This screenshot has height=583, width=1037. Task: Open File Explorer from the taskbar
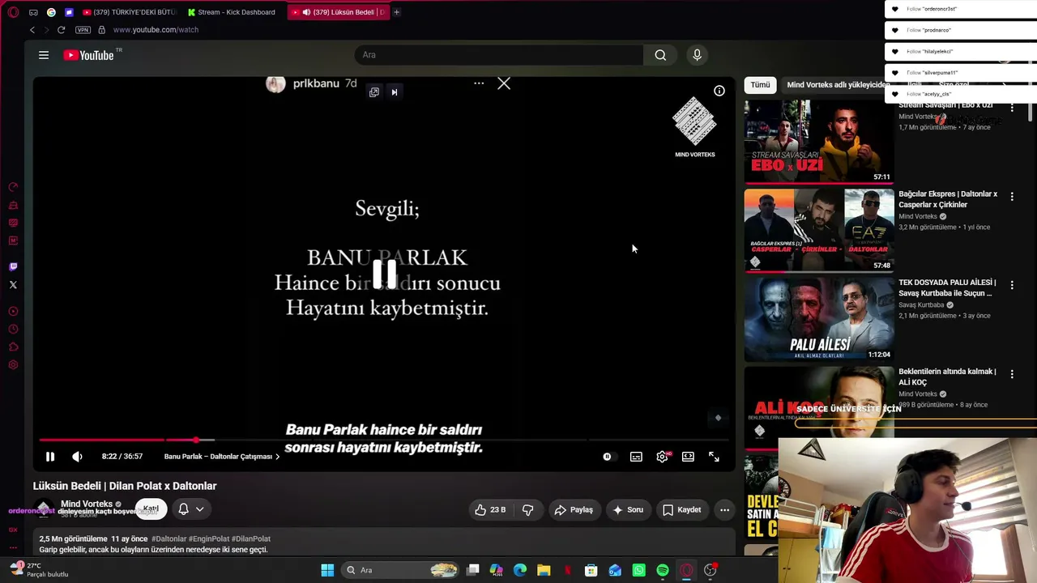pos(544,570)
